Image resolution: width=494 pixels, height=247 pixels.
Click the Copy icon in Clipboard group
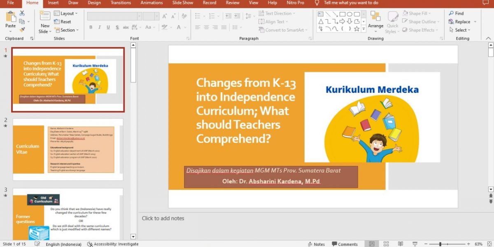click(22, 22)
